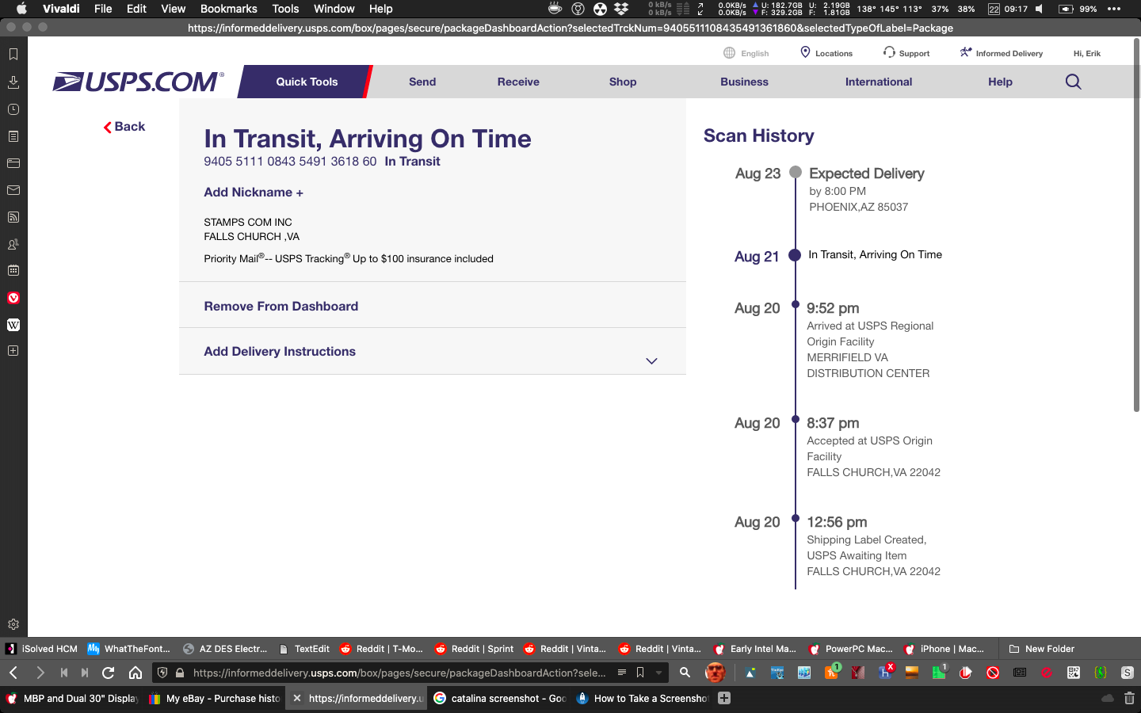Open the Notes panel in the sidebar
Screen dimensions: 1141x713
point(13,136)
